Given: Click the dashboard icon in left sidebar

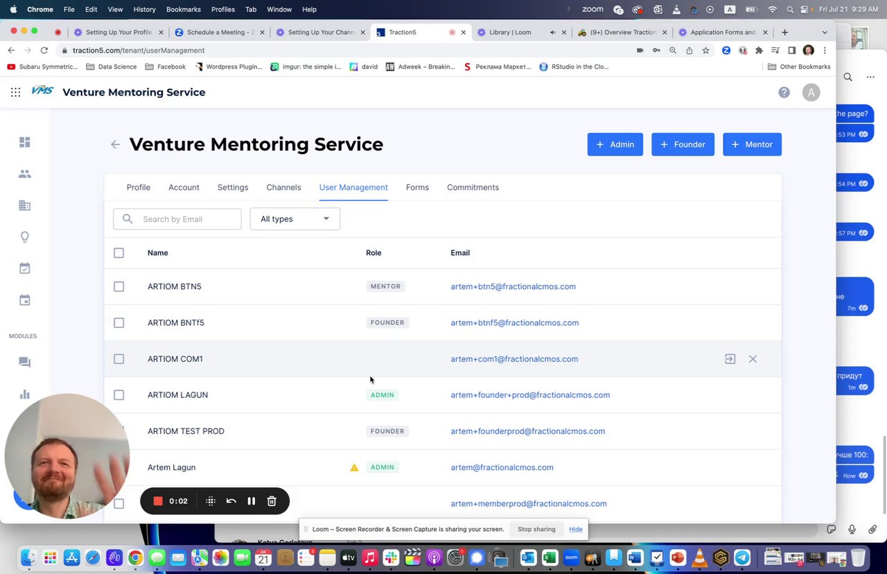Looking at the screenshot, I should click(25, 142).
